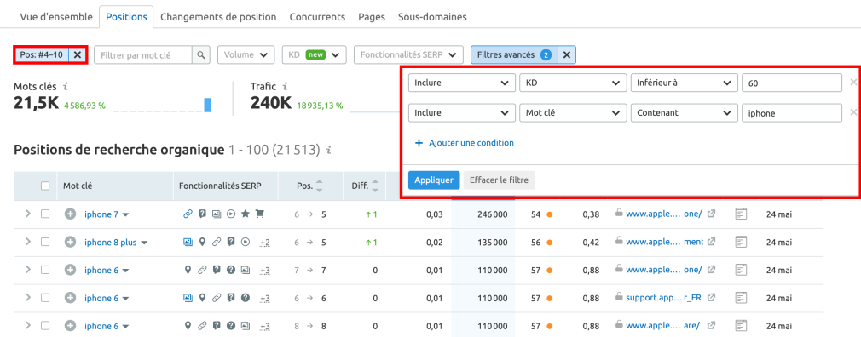Open the Changements de position tab
861x337 pixels.
click(218, 17)
